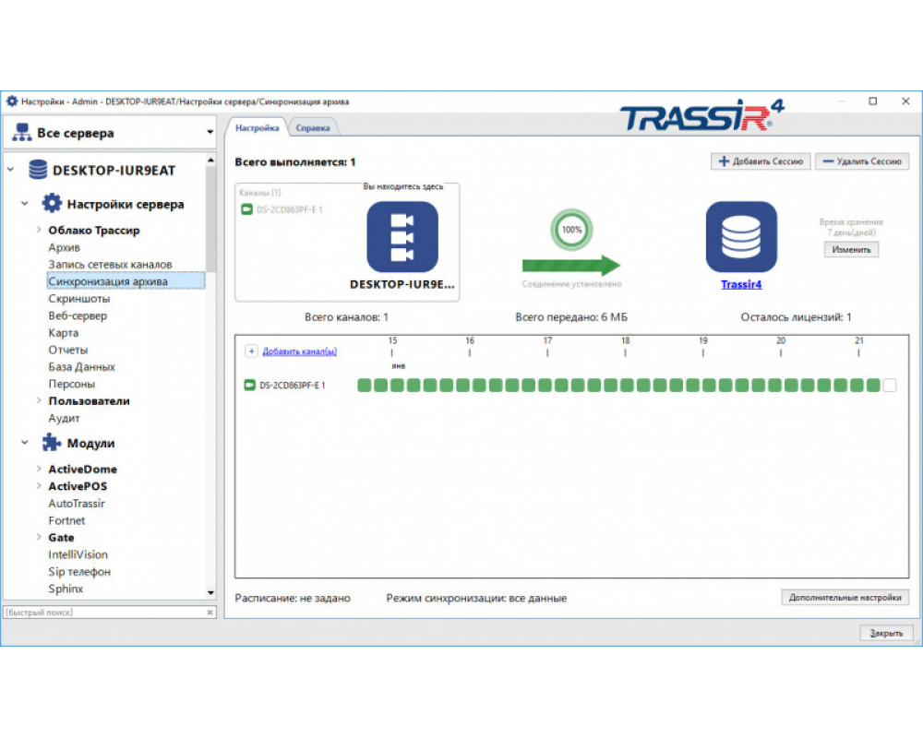Open Скриншоты settings
This screenshot has height=738, width=923.
(78, 298)
